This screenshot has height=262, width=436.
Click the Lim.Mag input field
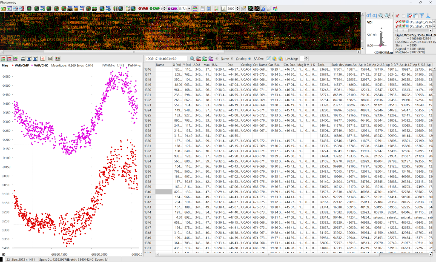(x=302, y=59)
